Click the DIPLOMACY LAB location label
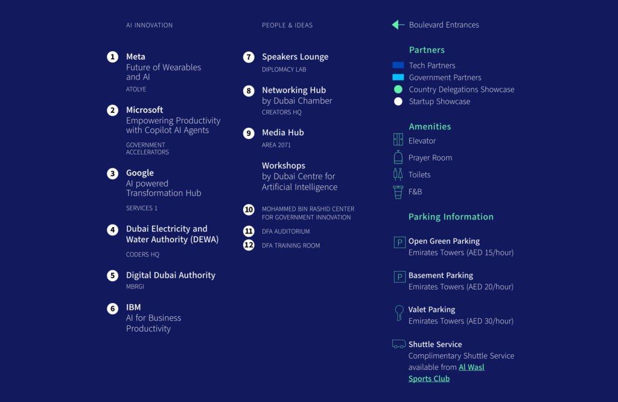This screenshot has height=402, width=618. [284, 69]
